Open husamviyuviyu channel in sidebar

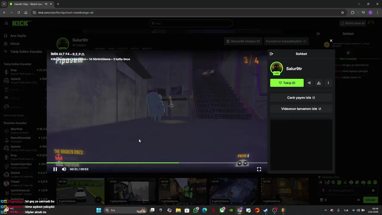(x=25, y=166)
